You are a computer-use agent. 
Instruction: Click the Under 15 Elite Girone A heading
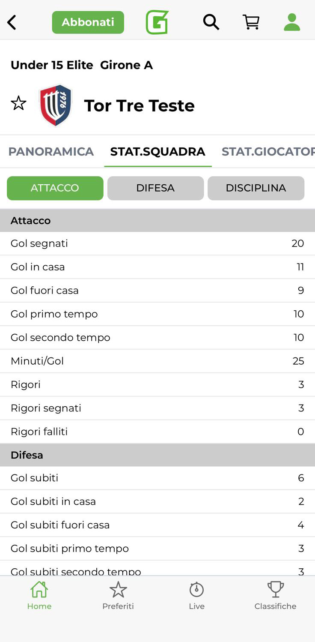click(82, 65)
